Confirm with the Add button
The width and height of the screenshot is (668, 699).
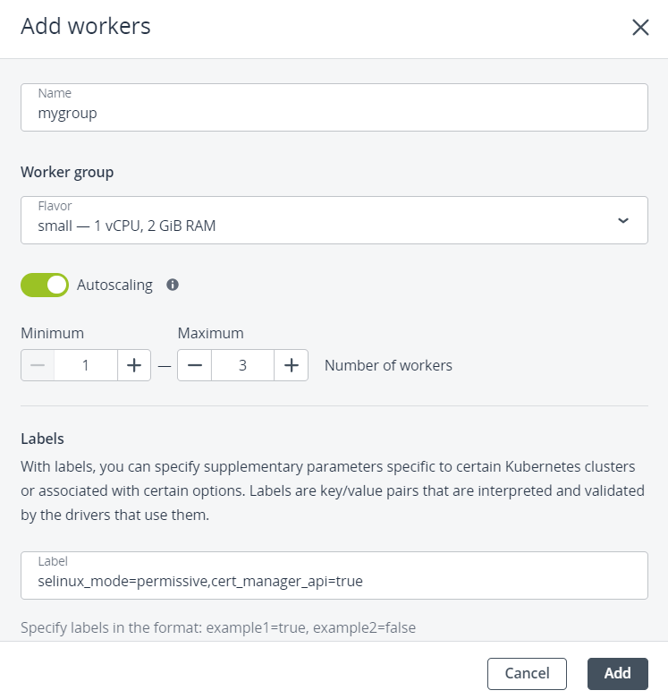[x=617, y=673]
